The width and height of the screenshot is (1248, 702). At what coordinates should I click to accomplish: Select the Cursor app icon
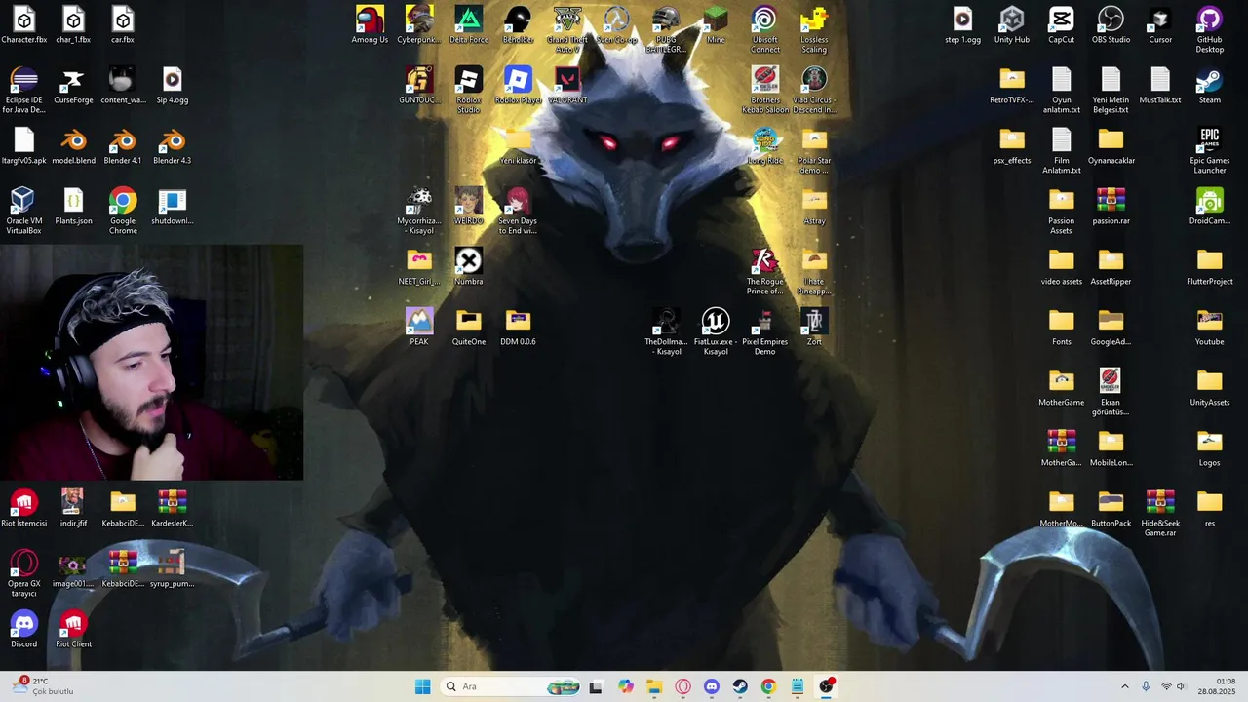click(x=1160, y=25)
